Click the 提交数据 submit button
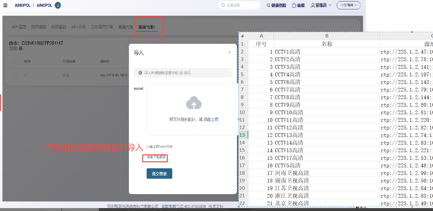 (x=159, y=174)
